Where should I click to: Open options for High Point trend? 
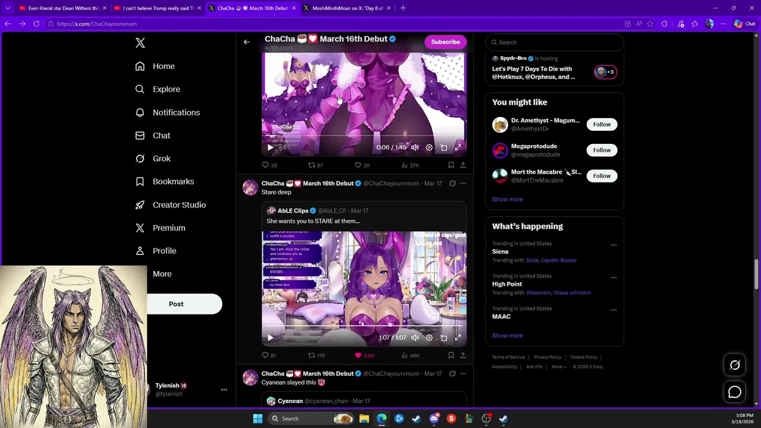point(614,278)
